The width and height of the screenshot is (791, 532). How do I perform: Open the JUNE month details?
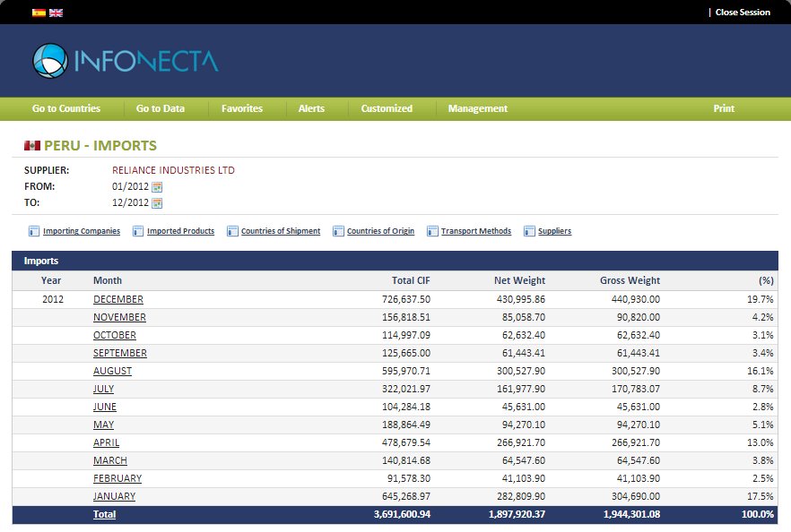105,407
